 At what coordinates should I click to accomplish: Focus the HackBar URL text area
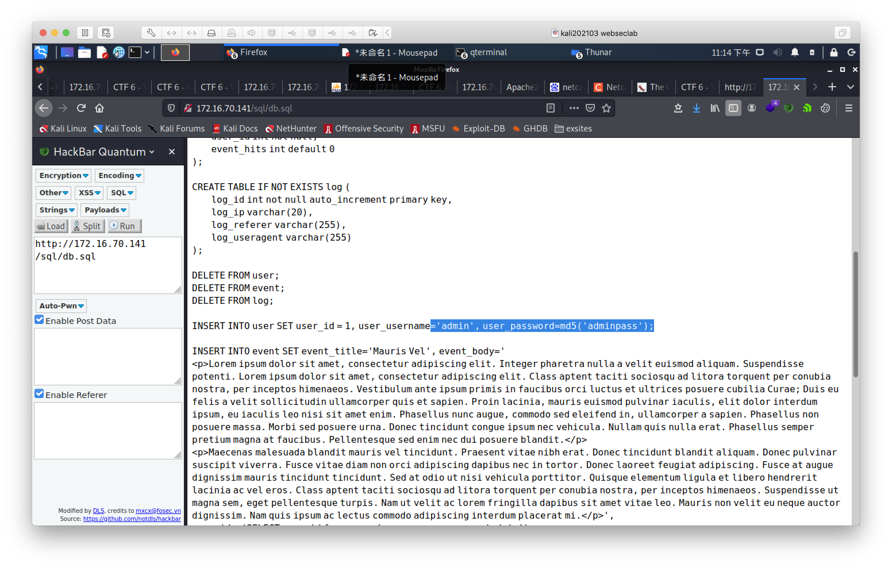(x=108, y=265)
